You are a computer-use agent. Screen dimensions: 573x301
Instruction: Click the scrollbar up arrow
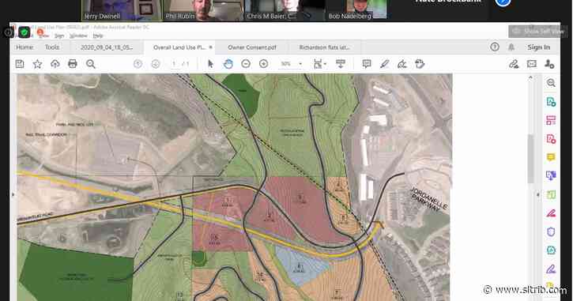click(530, 77)
